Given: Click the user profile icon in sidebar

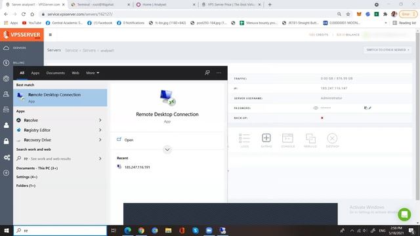Looking at the screenshot, I should [6, 125].
